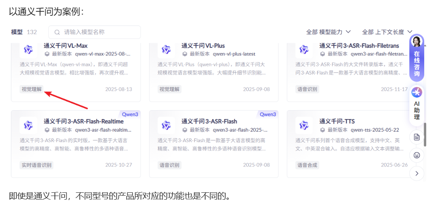This screenshot has width=440, height=211.
Task: Click the search magnifier icon
Action: pyautogui.click(x=57, y=32)
